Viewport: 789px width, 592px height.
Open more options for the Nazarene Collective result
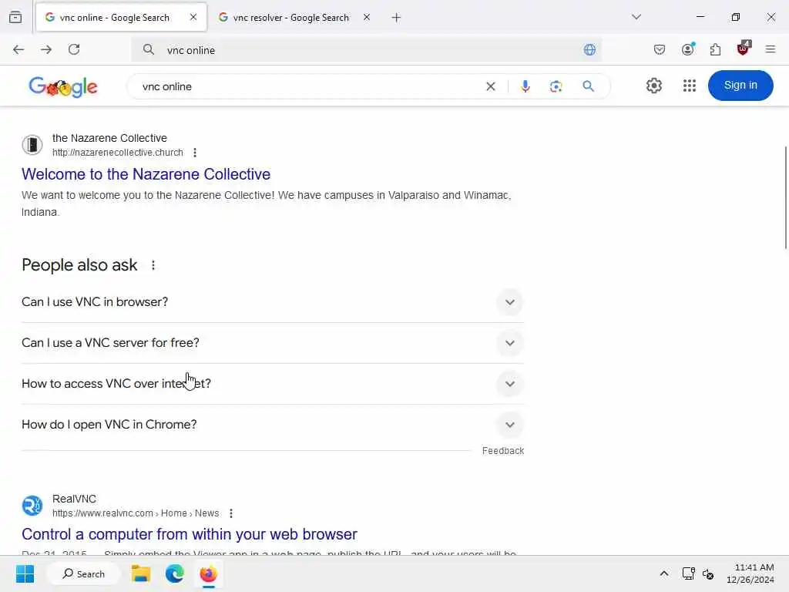coord(195,153)
